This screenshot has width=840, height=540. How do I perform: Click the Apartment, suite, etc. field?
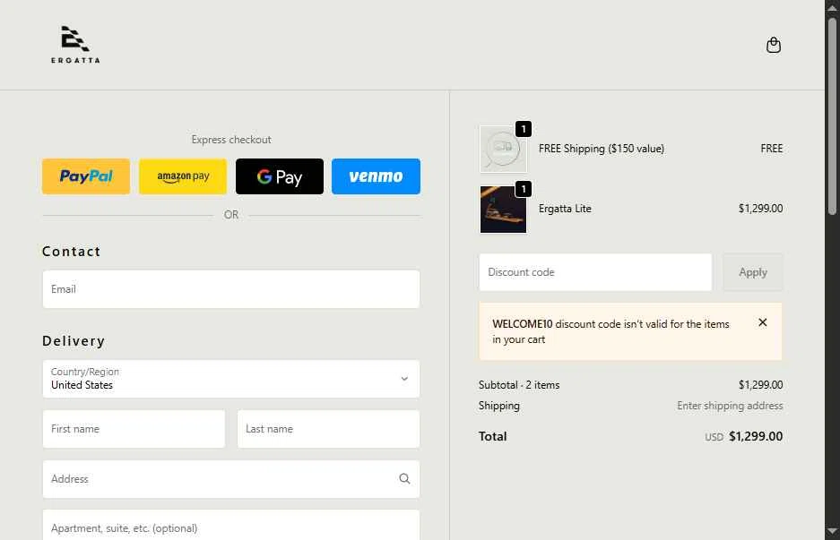231,526
